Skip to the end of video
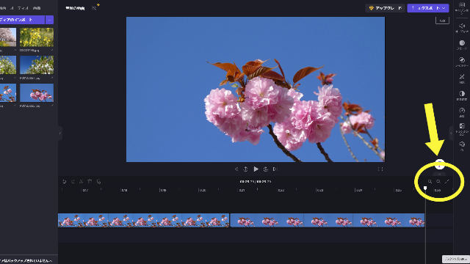470x264 pixels. [x=275, y=169]
